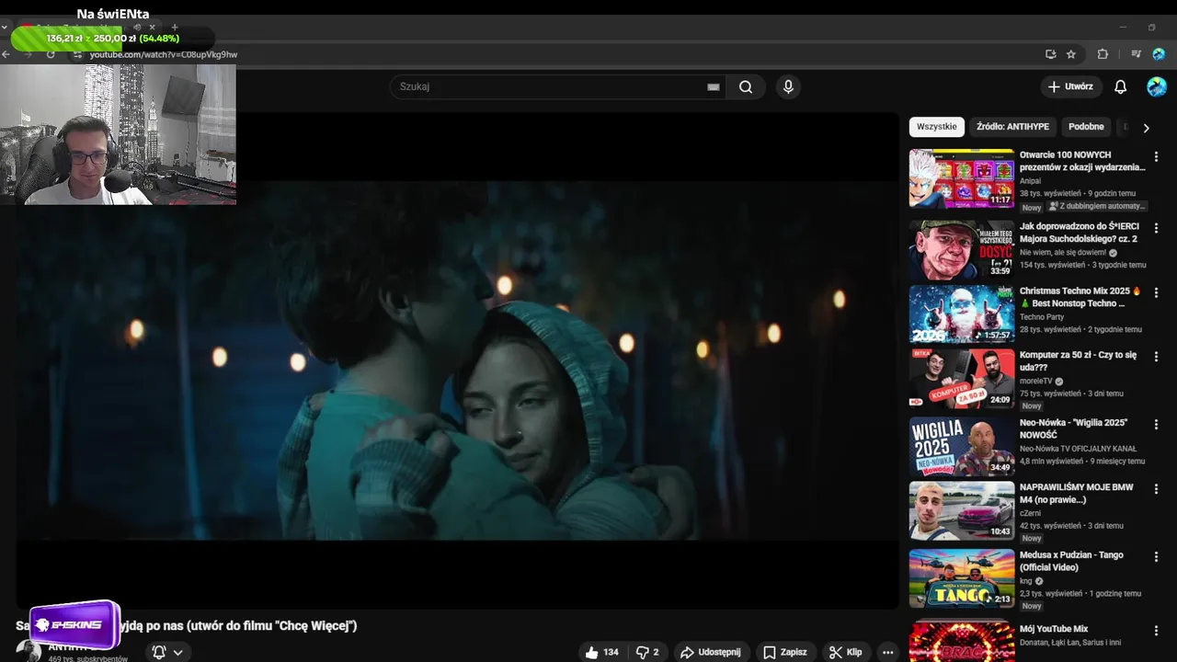The width and height of the screenshot is (1177, 662).
Task: Select the Wszystkie filter chip
Action: click(936, 127)
